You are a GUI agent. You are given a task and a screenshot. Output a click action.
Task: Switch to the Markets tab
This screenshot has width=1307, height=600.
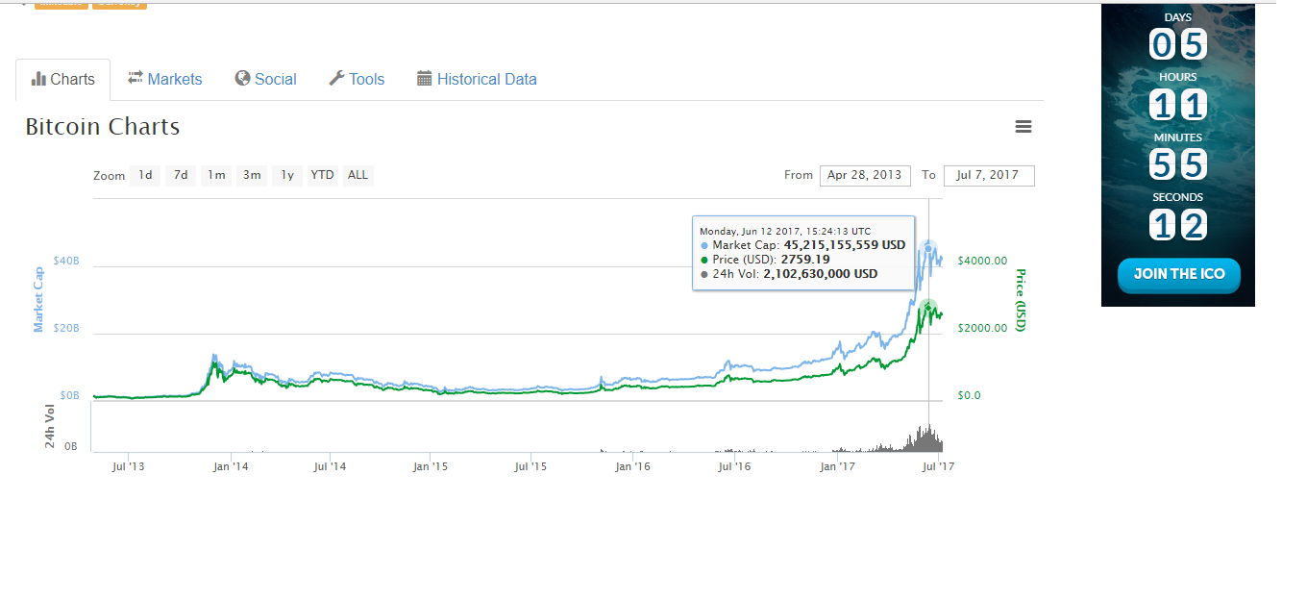coord(165,79)
